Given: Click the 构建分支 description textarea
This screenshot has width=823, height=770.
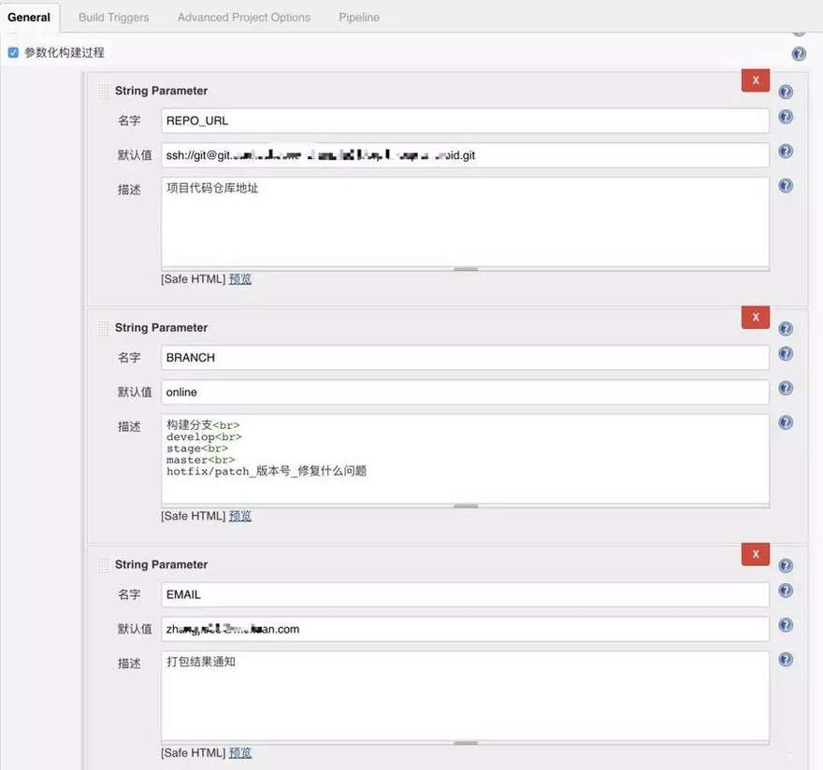Looking at the screenshot, I should [x=465, y=459].
